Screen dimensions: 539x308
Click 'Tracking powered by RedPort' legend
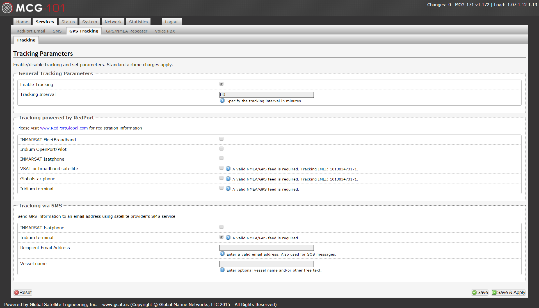(56, 118)
